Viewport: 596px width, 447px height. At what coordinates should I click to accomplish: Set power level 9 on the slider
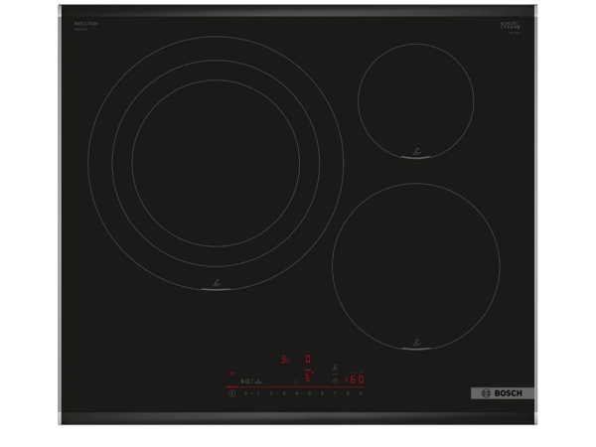(x=361, y=393)
